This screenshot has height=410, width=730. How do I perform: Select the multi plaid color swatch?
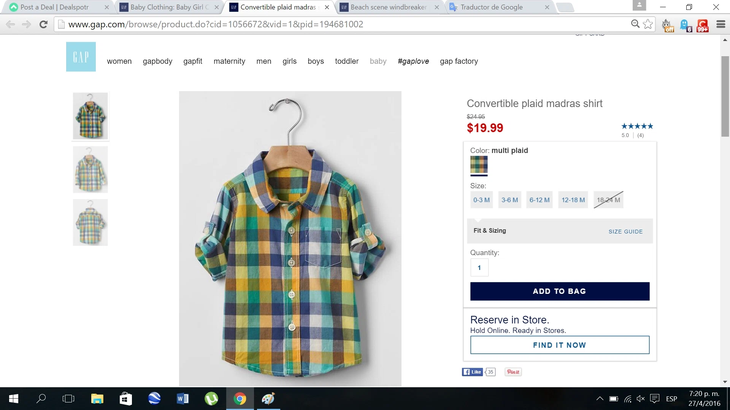479,165
